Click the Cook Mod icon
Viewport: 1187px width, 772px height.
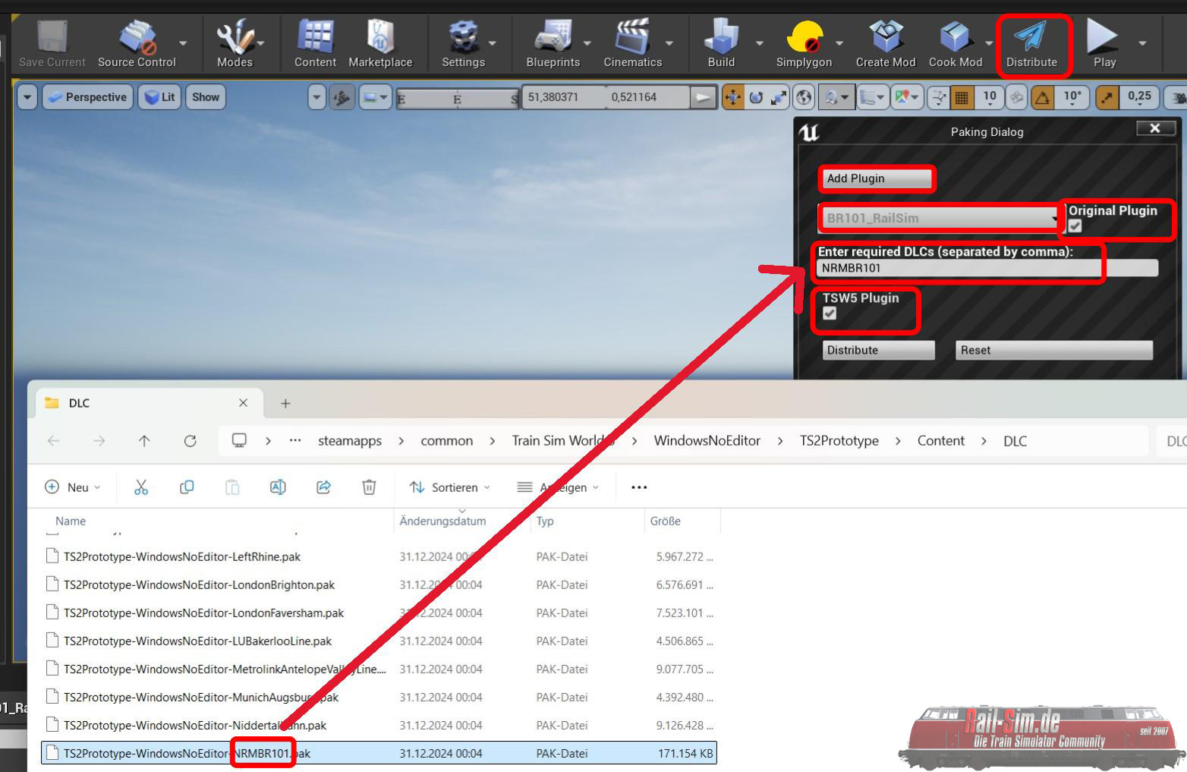(956, 44)
